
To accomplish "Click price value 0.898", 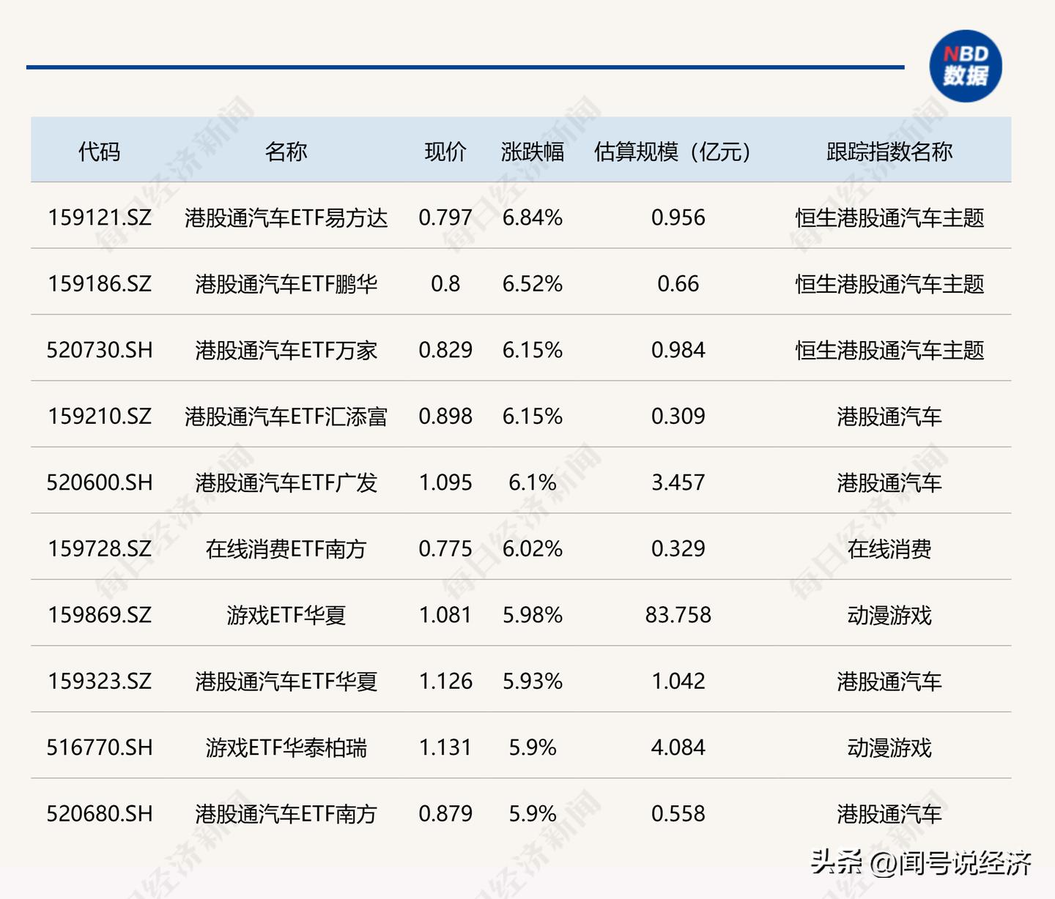I will pyautogui.click(x=445, y=416).
